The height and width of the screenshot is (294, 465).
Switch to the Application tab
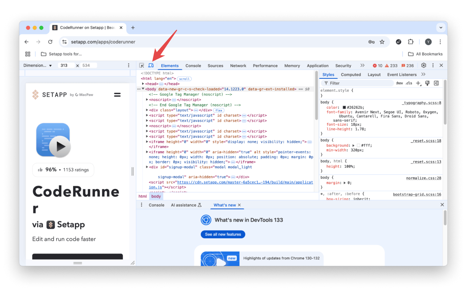pos(318,66)
